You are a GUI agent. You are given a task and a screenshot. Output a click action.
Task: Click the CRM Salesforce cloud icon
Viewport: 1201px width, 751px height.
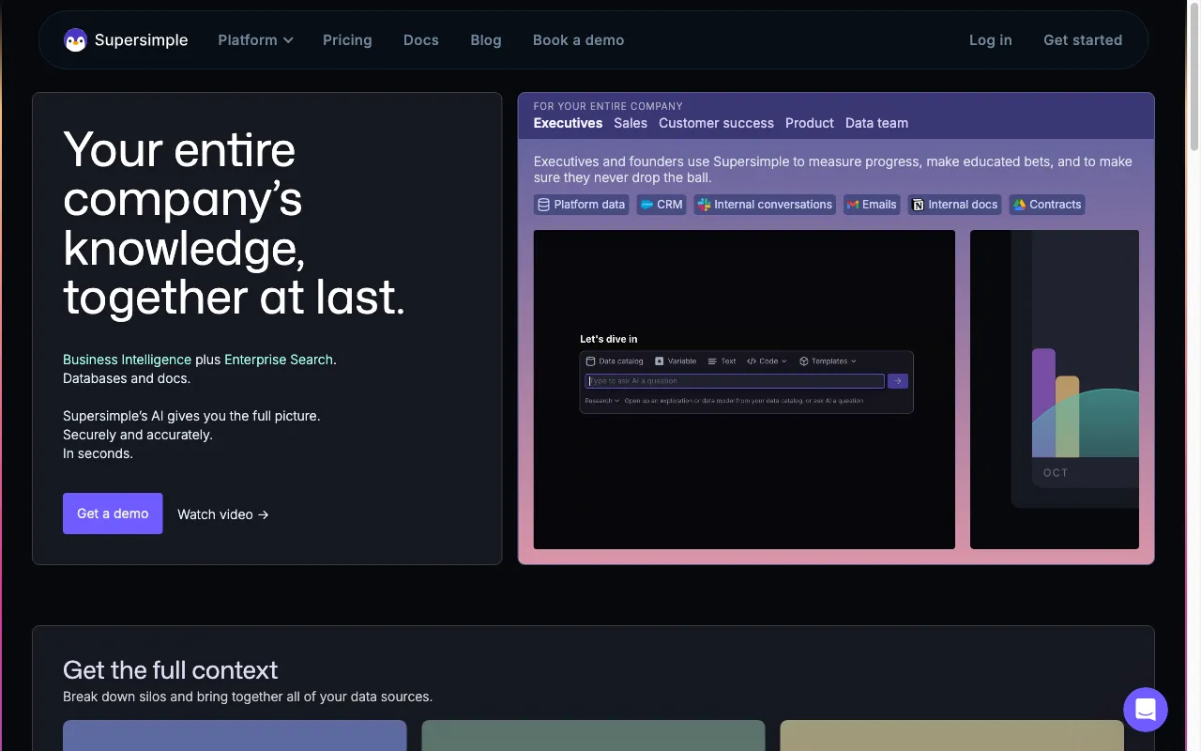pyautogui.click(x=646, y=205)
